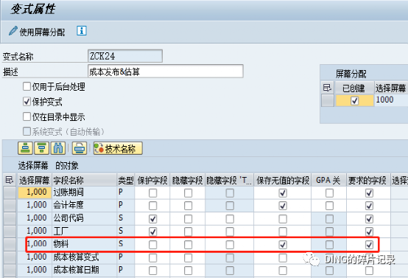408x278 pixels.
Task: Click the 会计年度 field name cell
Action: 84,206
